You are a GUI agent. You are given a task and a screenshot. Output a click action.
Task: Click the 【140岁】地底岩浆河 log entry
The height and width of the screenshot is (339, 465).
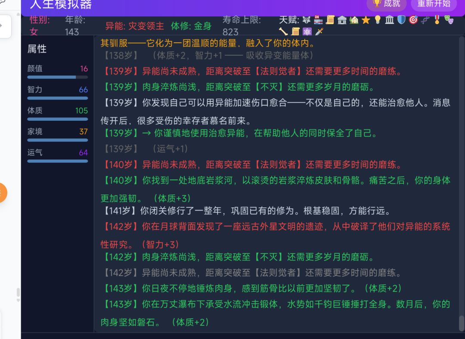click(x=276, y=189)
